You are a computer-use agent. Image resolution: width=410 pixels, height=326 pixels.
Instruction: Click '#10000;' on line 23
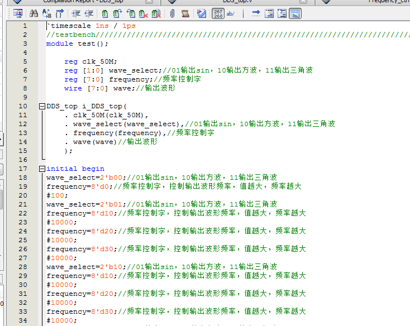tap(61, 222)
